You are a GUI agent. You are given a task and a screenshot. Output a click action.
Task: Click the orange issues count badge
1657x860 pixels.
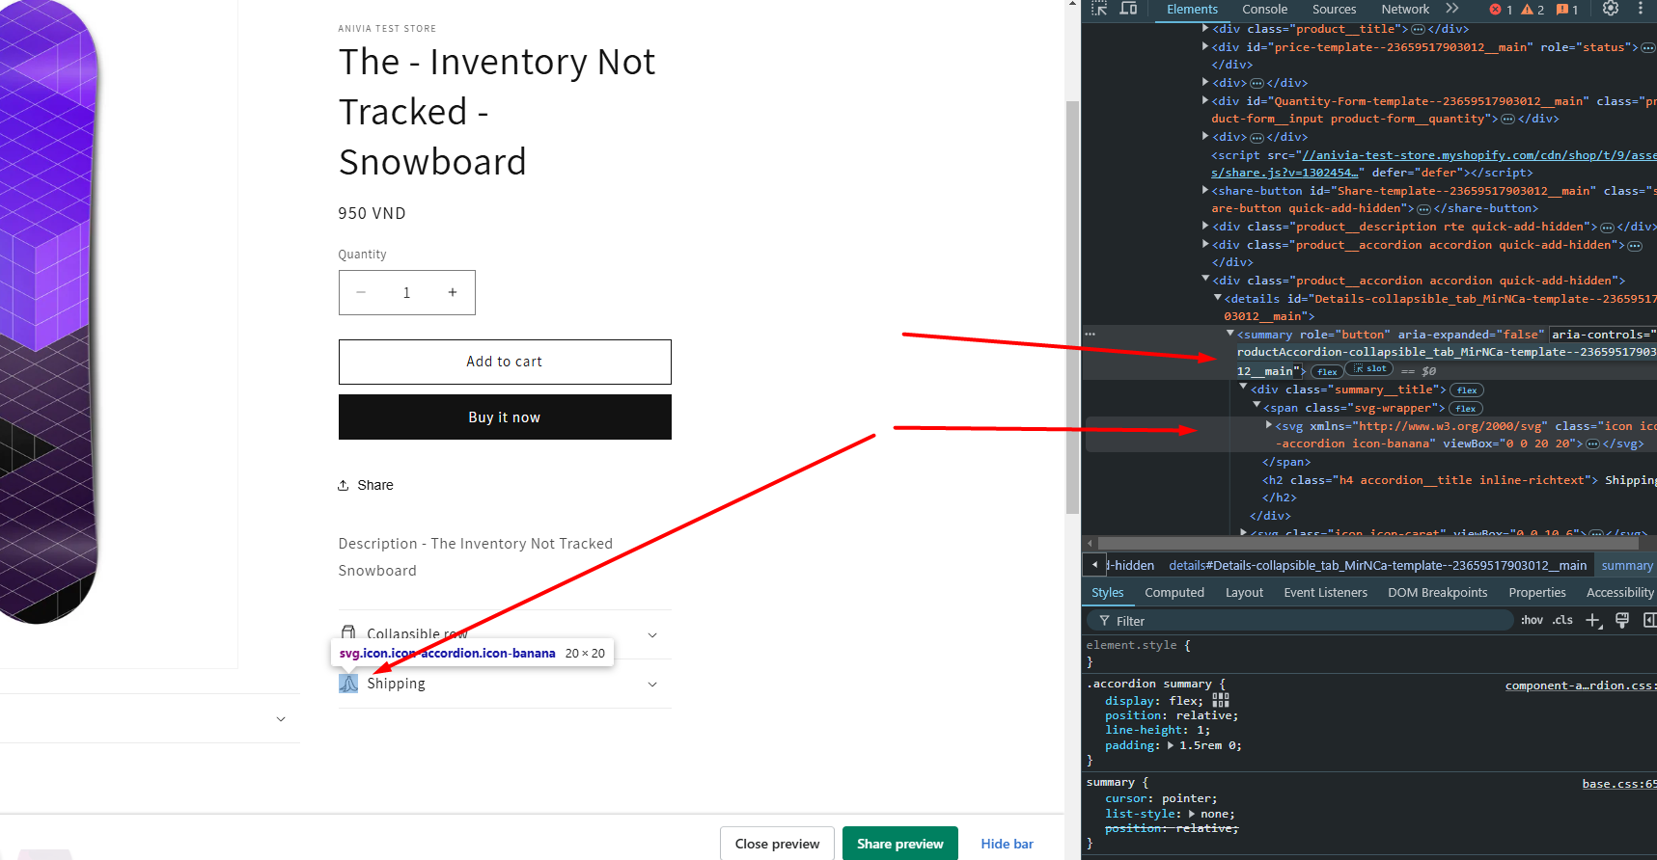(x=1567, y=10)
